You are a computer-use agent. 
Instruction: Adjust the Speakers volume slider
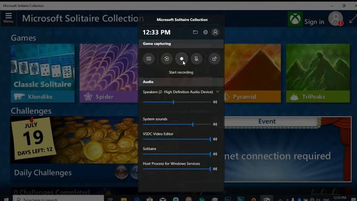pos(177,102)
